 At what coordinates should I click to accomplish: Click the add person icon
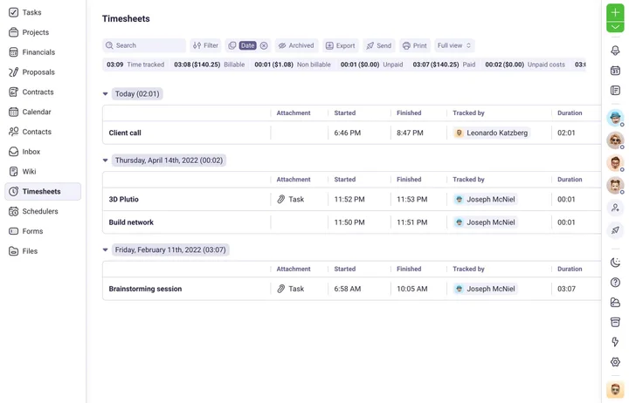[615, 208]
